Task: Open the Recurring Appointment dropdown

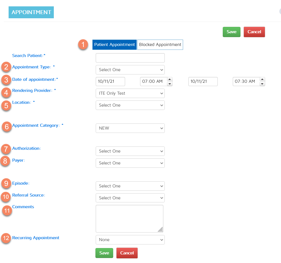Action: tap(130, 240)
